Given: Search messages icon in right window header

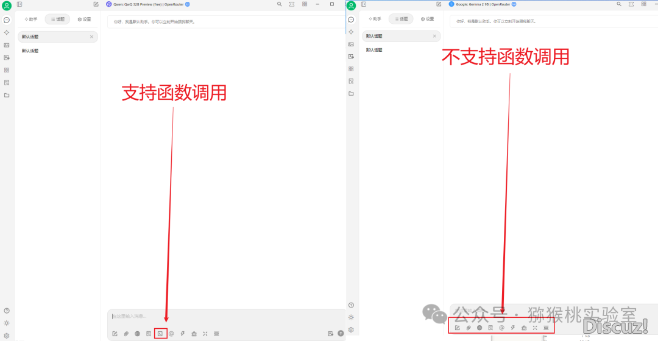Looking at the screenshot, I should pyautogui.click(x=619, y=4).
